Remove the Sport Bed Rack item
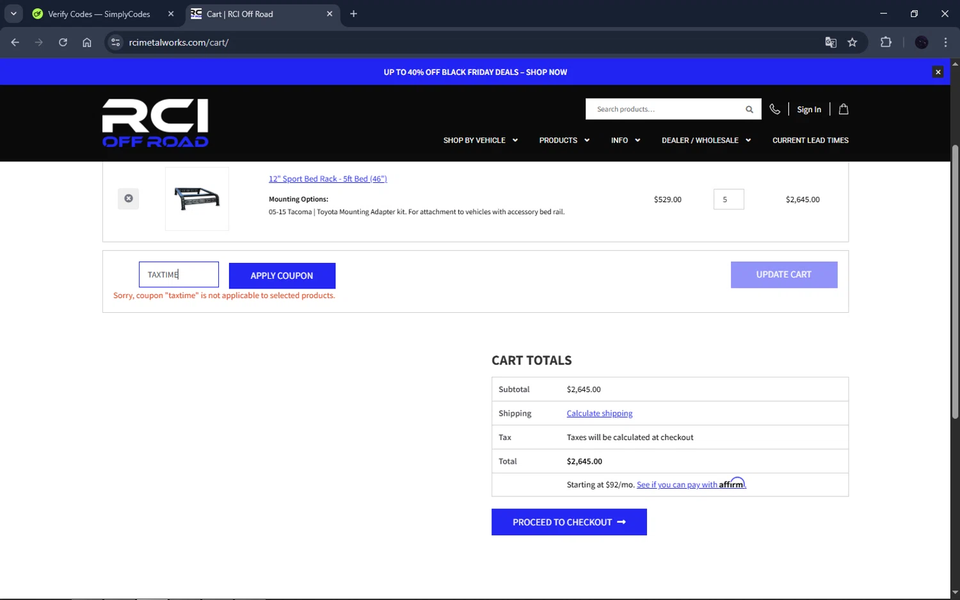960x600 pixels. 129,198
